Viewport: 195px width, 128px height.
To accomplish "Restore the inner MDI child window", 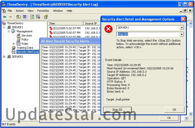I will click(185, 11).
